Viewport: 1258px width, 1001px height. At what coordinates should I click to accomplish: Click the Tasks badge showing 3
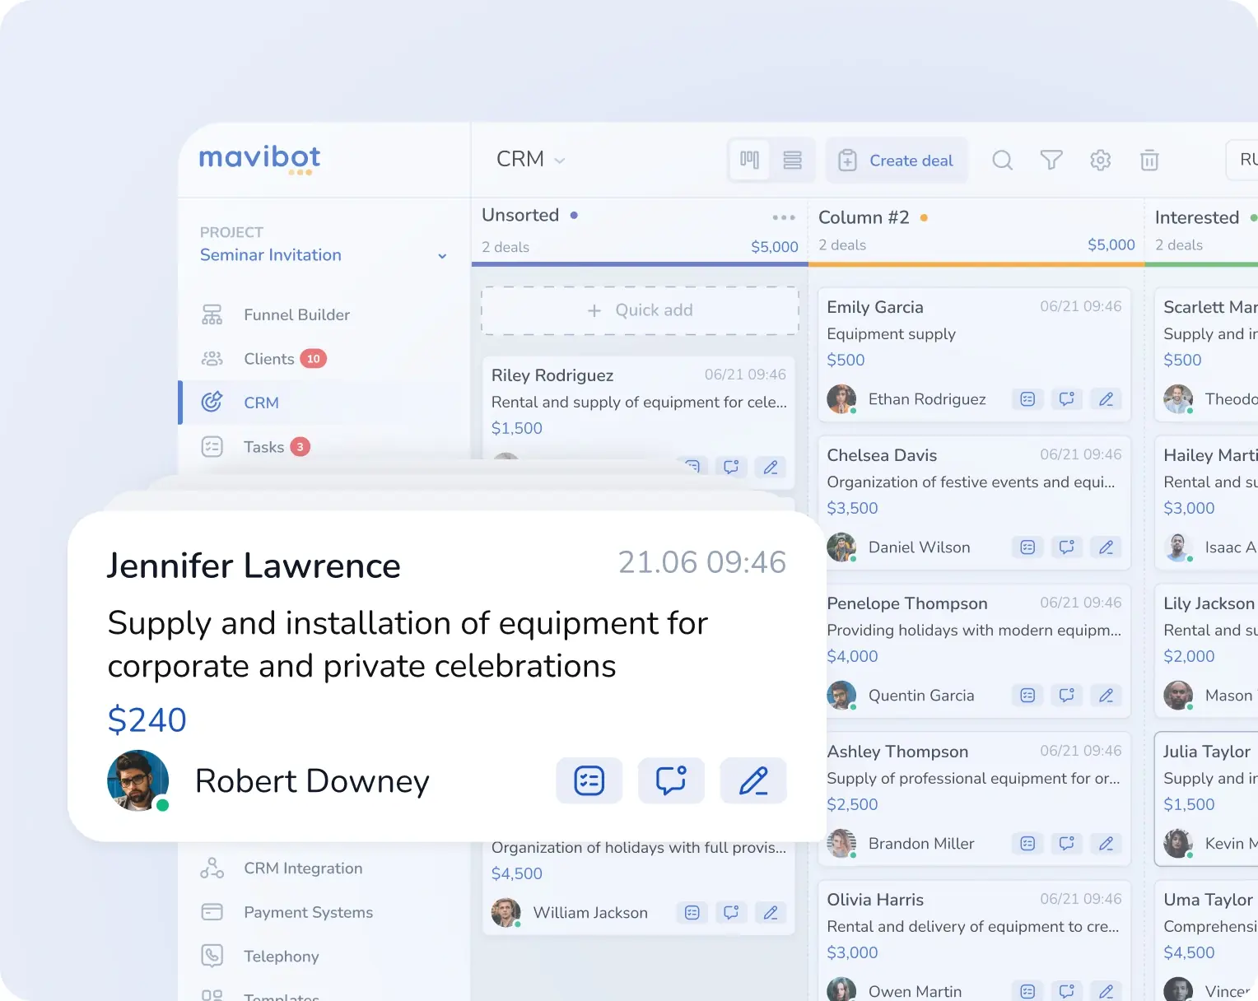tap(301, 447)
